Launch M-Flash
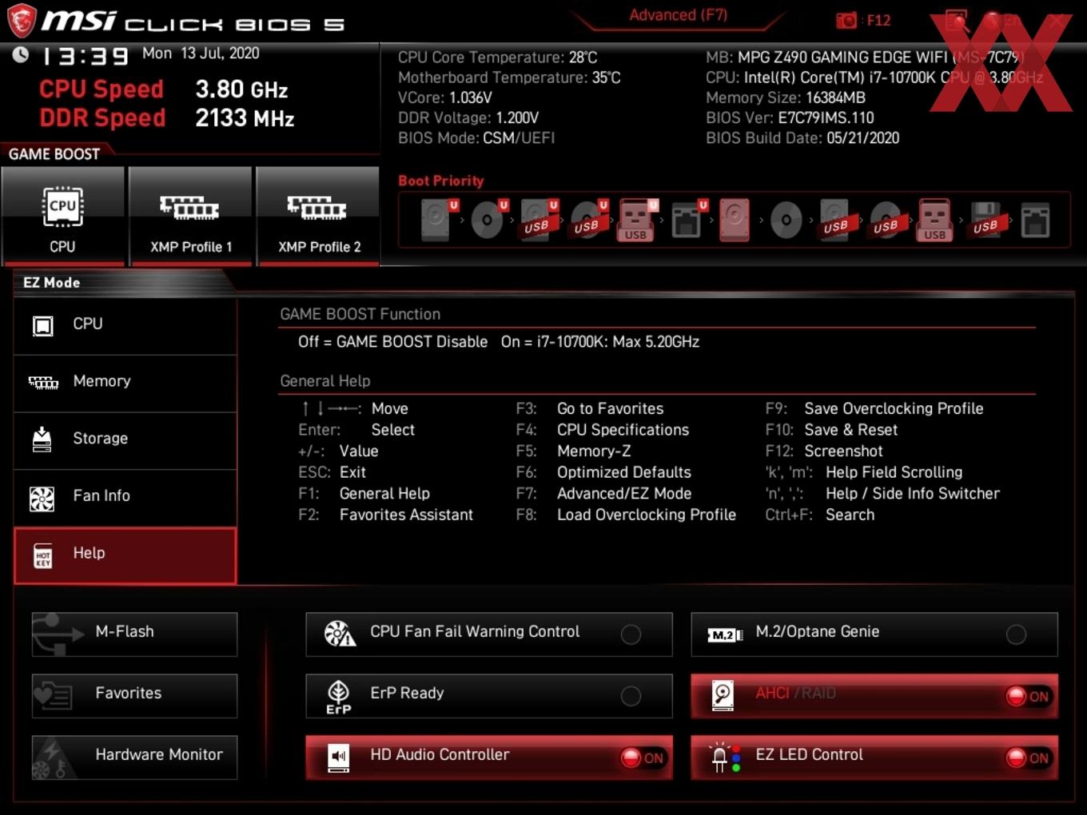Image resolution: width=1087 pixels, height=815 pixels. (x=134, y=634)
